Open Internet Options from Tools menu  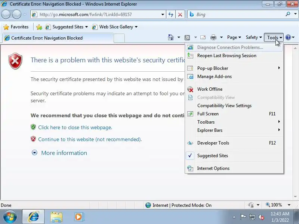pos(234,168)
